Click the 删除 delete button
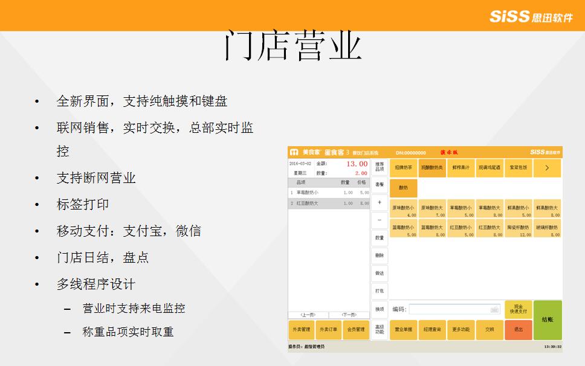This screenshot has width=585, height=366. click(380, 255)
